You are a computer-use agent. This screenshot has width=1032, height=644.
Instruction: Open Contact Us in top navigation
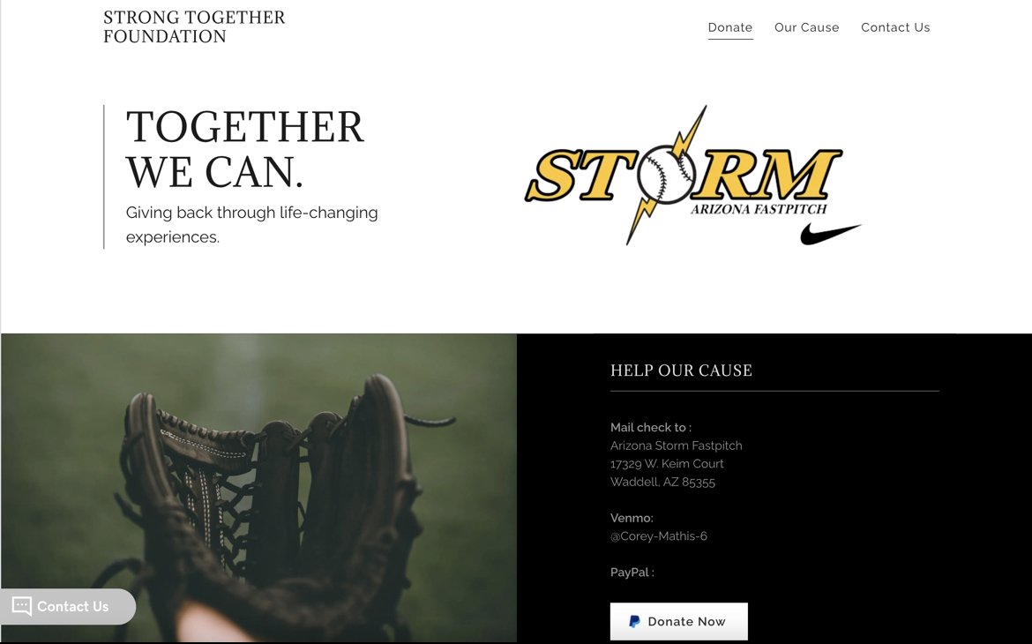(895, 27)
